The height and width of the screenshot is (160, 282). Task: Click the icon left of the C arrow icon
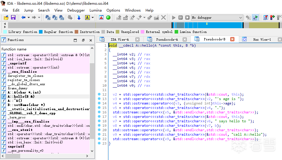click(248, 18)
